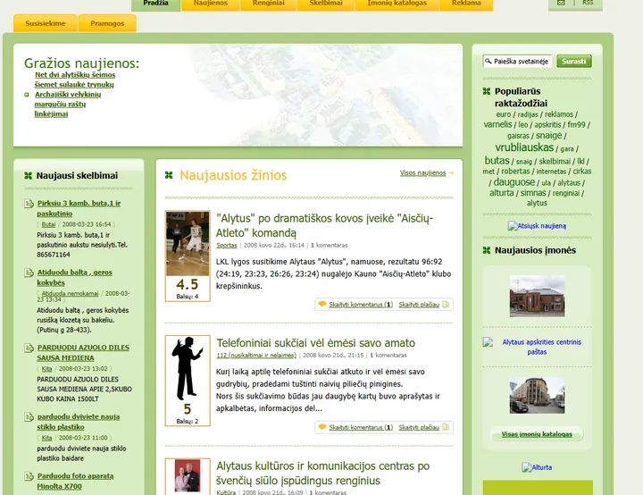Open the Alytaus apskrities centrinis paštas link
The image size is (643, 495).
click(x=541, y=347)
